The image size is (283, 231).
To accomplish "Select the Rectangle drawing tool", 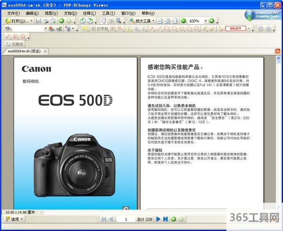I will tap(167, 29).
